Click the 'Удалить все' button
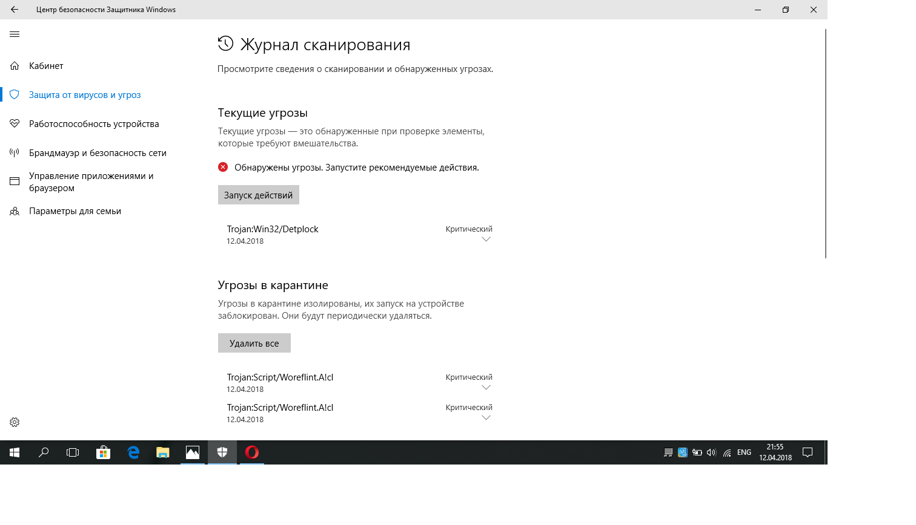This screenshot has height=525, width=916. click(254, 343)
